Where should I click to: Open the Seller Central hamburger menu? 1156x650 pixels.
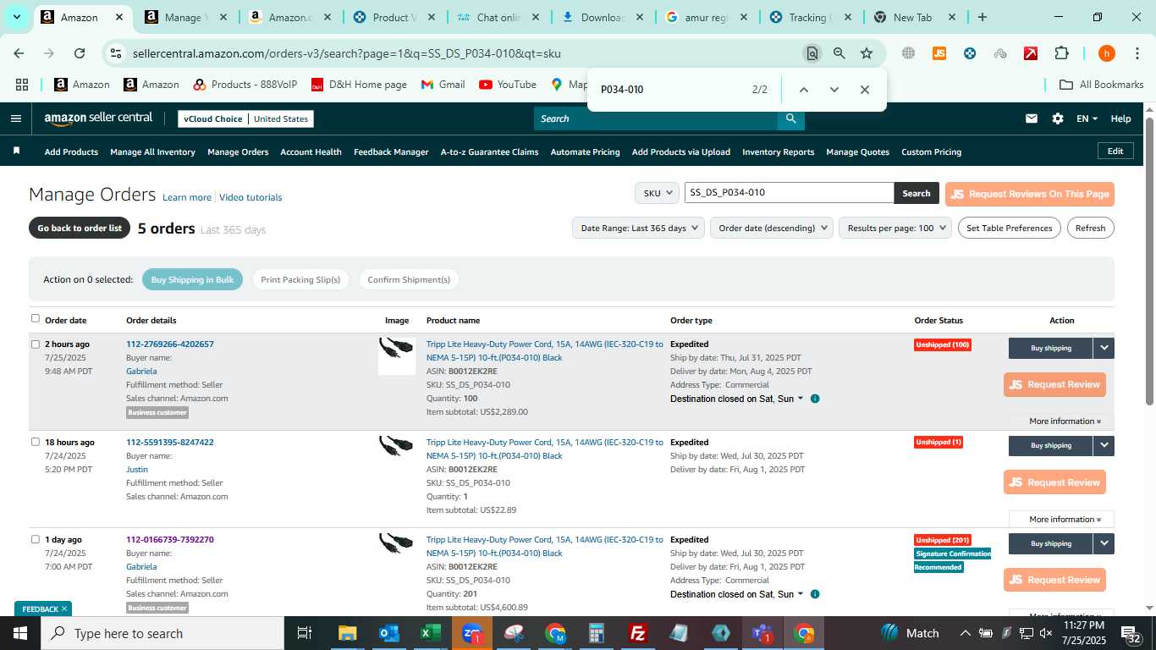tap(15, 118)
